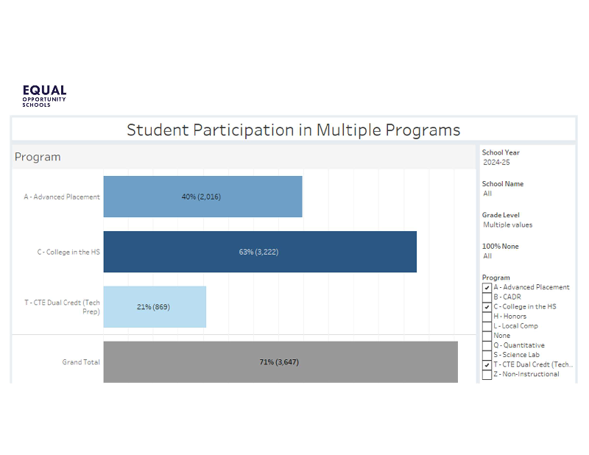Click the 'A - Advanced Placement' row label
This screenshot has width=589, height=455.
point(62,197)
